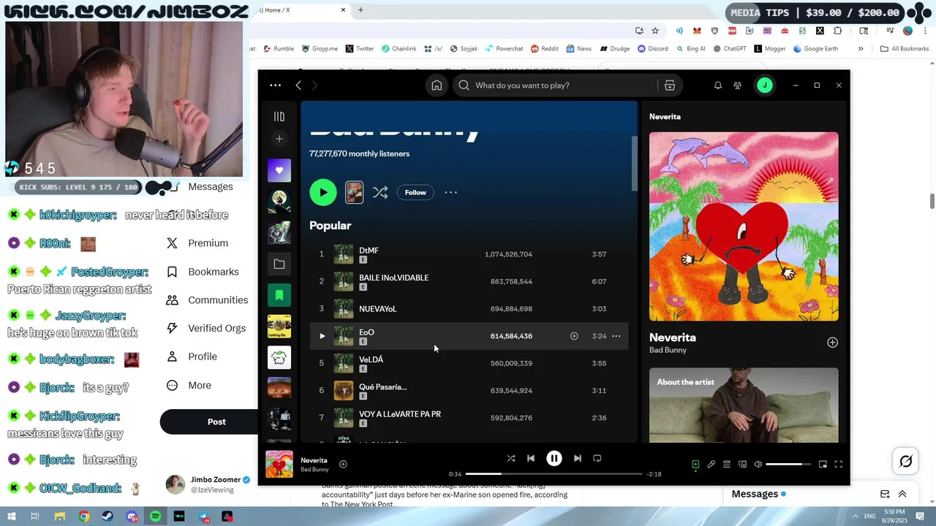The width and height of the screenshot is (936, 526).
Task: Open Profile in the X sidebar
Action: click(x=192, y=357)
